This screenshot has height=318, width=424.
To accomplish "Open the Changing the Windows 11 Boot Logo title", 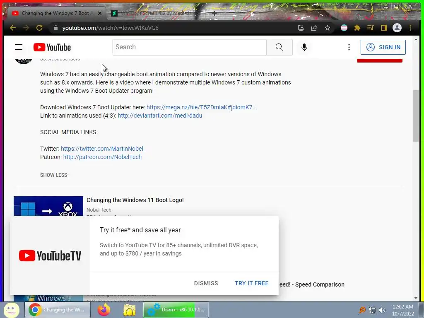I will 135,200.
